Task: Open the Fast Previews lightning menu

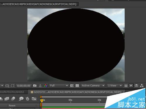Action: coord(131,86)
